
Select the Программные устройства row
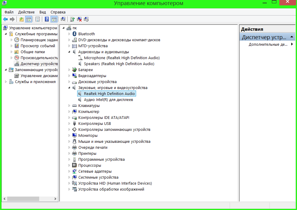[101, 160]
